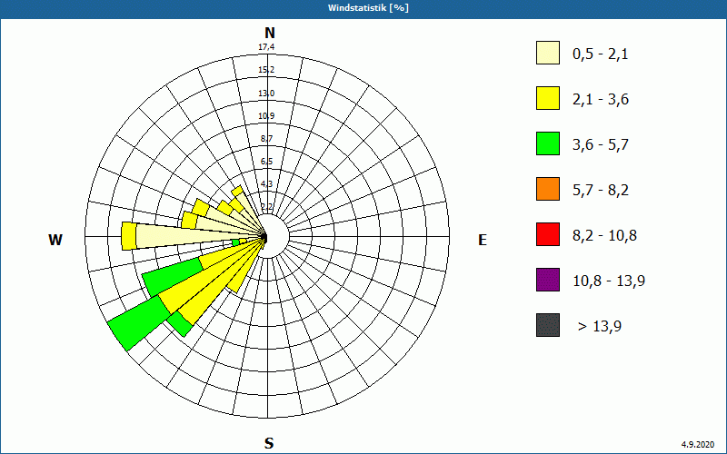The width and height of the screenshot is (727, 454).
Task: Click the W compass label
Action: tap(55, 240)
